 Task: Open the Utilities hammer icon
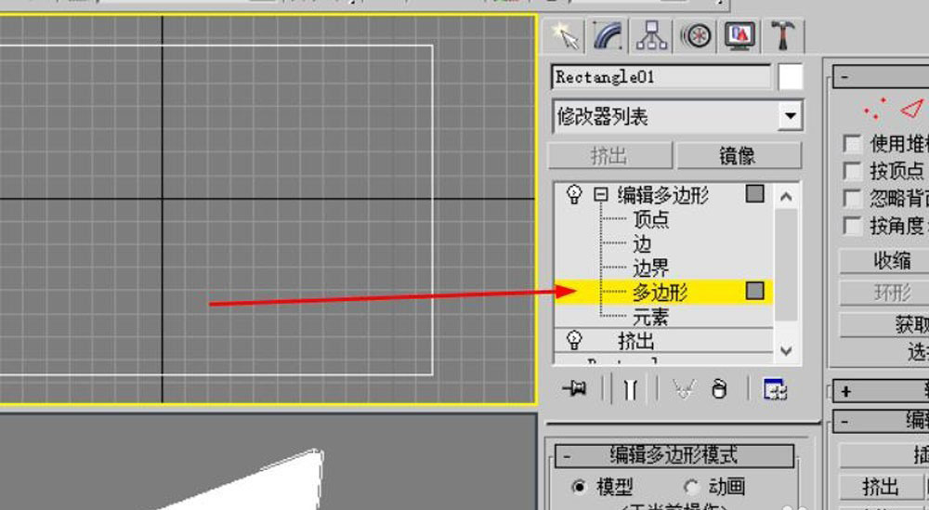(x=782, y=36)
